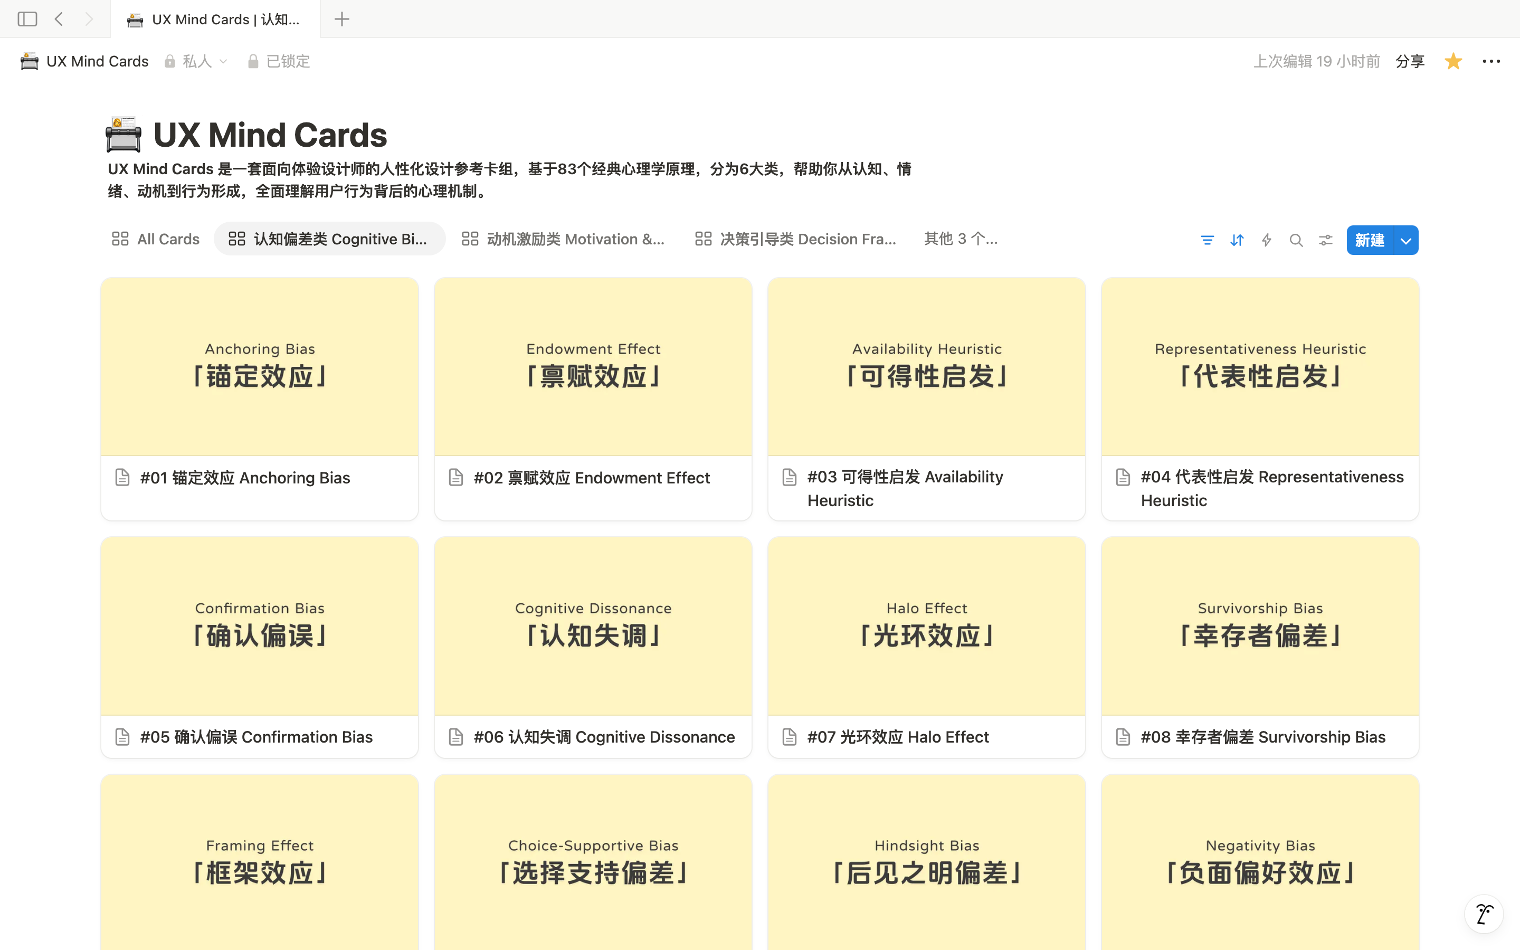Viewport: 1520px width, 950px height.
Task: Click the filter icon in database toolbar
Action: point(1206,240)
